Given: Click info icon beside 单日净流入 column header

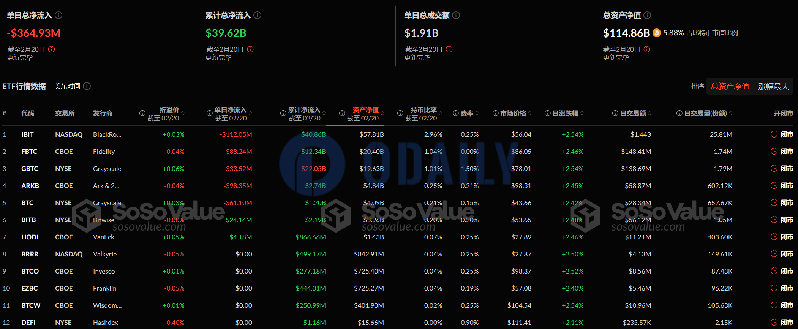Looking at the screenshot, I should 209,113.
